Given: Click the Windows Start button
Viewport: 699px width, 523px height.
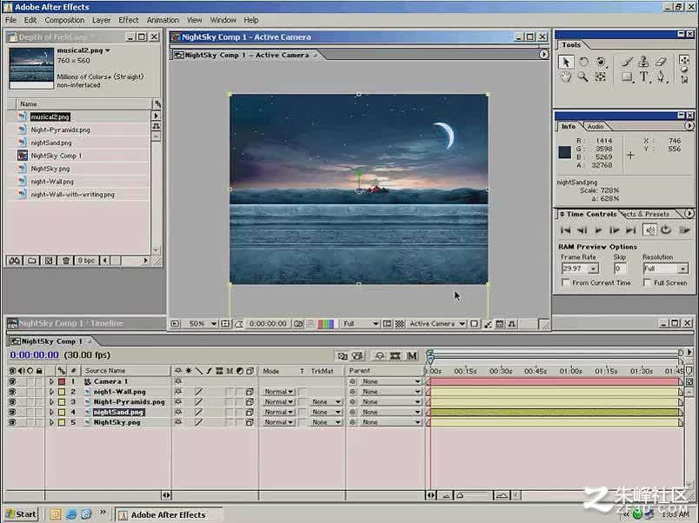Looking at the screenshot, I should click(x=22, y=514).
